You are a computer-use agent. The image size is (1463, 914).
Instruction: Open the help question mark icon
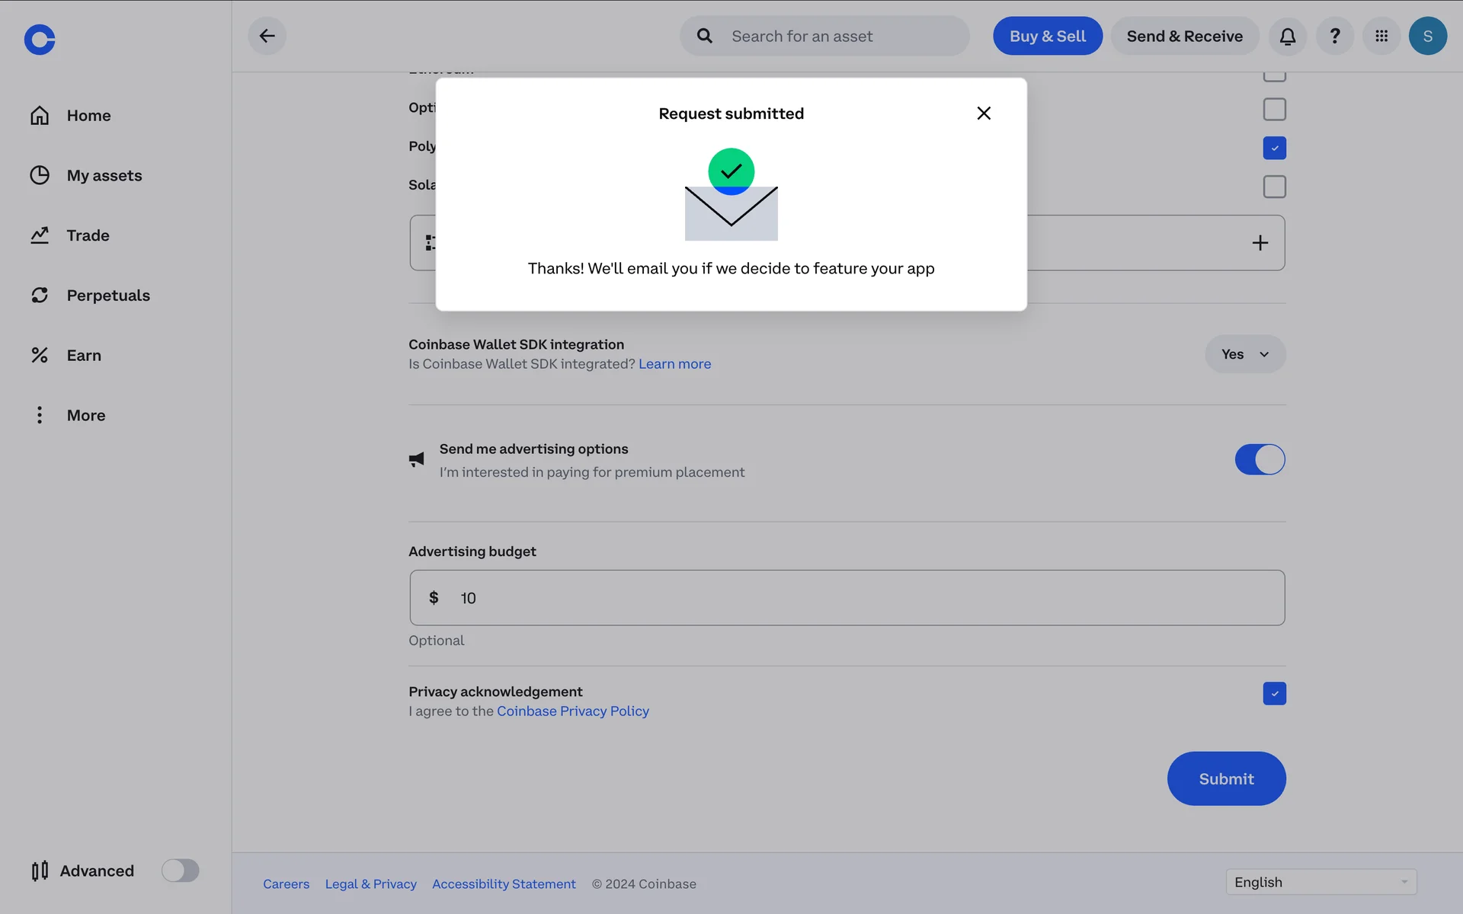tap(1334, 36)
